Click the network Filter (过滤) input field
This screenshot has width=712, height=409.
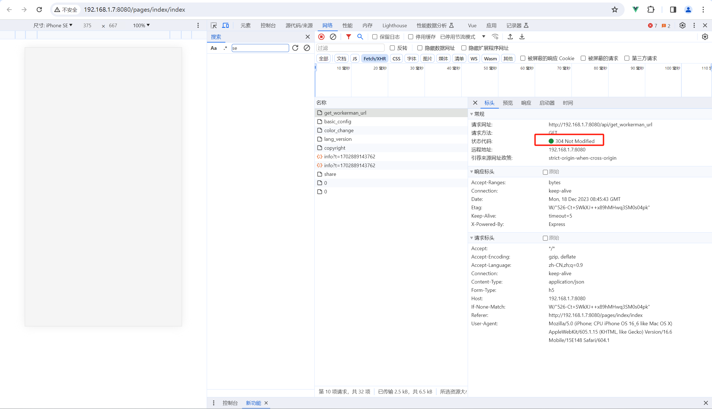350,48
